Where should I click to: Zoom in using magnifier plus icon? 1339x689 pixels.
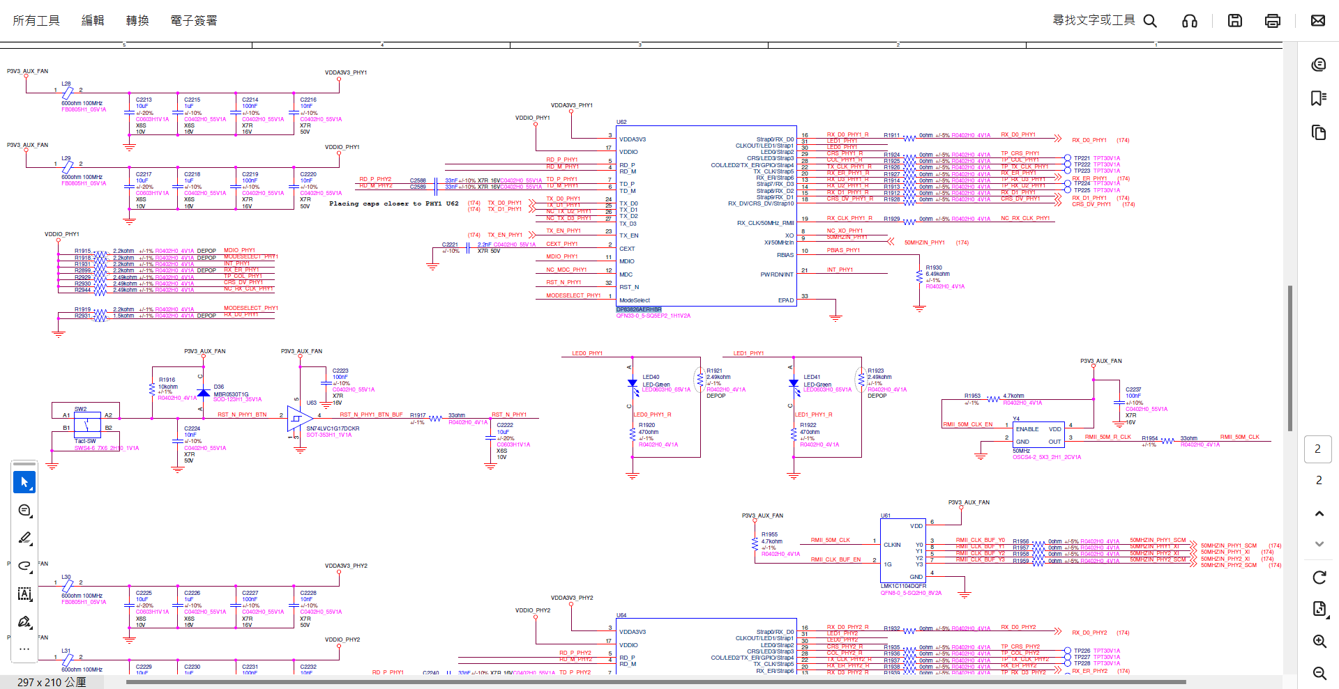[x=1319, y=641]
